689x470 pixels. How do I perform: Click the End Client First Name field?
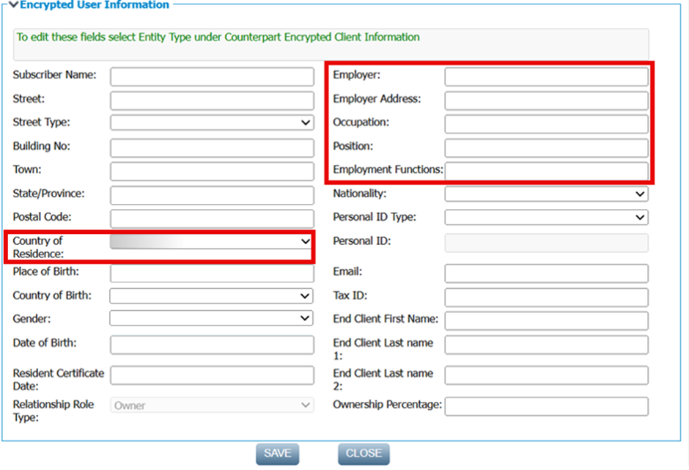coord(546,320)
